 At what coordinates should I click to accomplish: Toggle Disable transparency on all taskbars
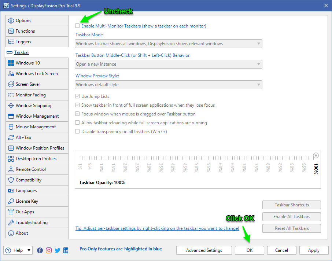(x=77, y=132)
